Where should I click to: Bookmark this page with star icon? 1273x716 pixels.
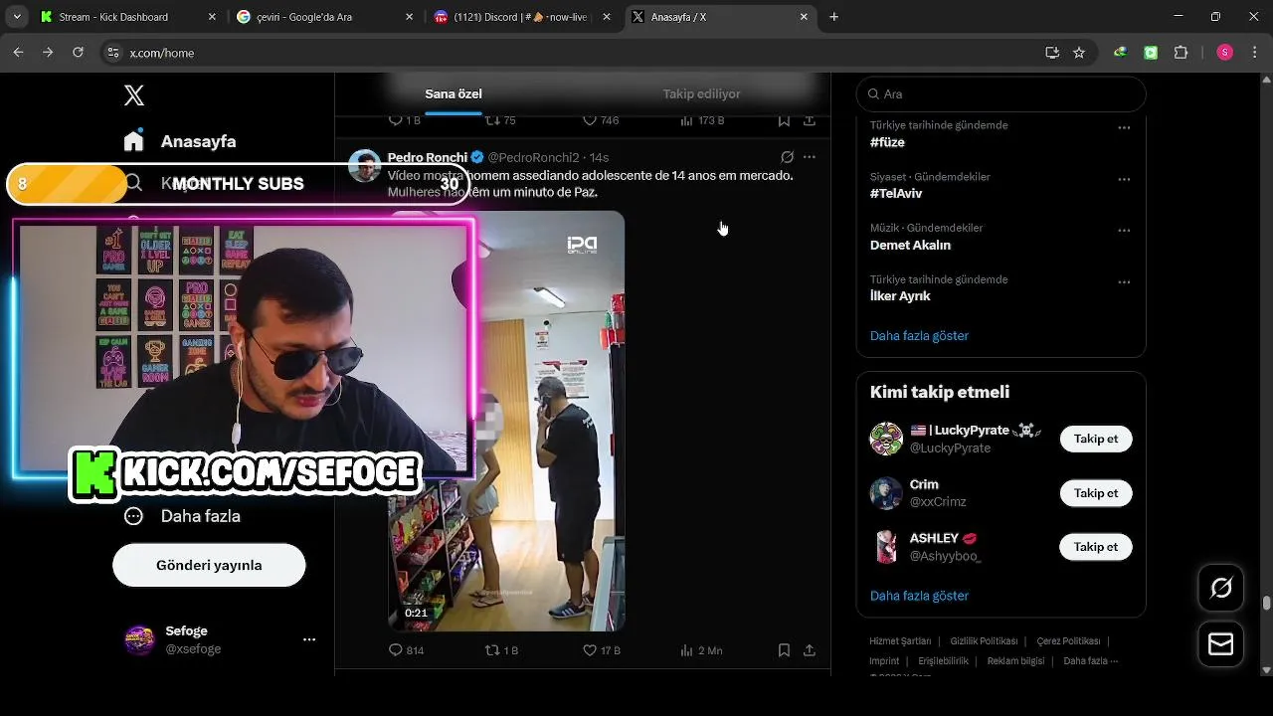[1079, 53]
